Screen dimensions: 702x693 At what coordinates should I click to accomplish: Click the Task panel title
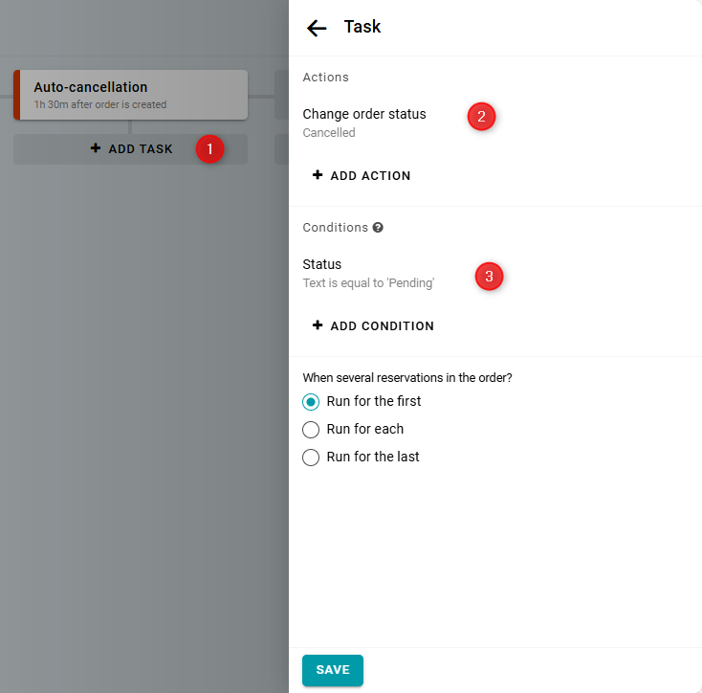pos(362,27)
